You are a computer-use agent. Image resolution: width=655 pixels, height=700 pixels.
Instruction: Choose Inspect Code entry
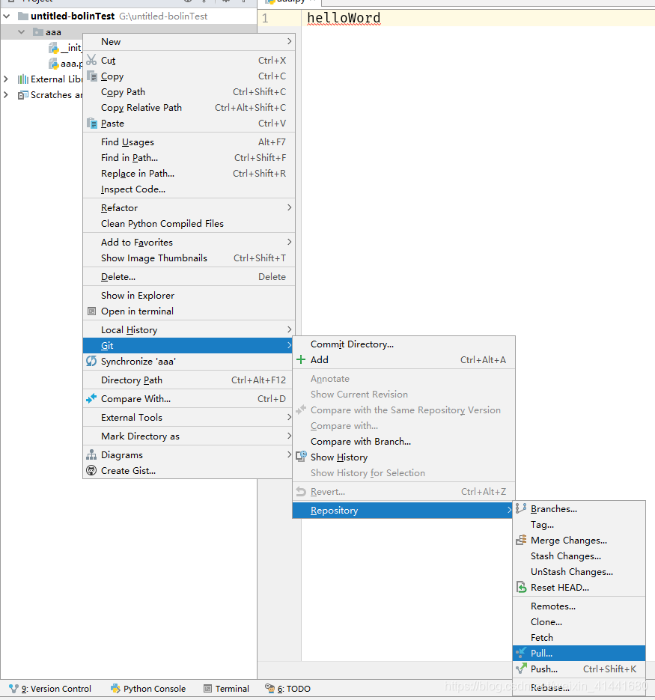click(189, 189)
